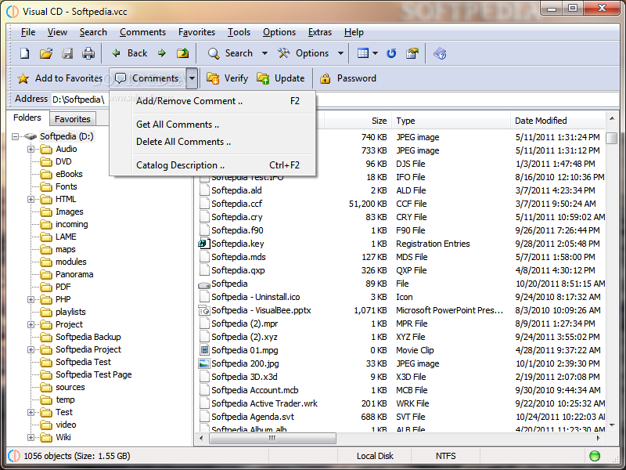The image size is (626, 470).
Task: Click the Update folder icon
Action: tap(263, 78)
